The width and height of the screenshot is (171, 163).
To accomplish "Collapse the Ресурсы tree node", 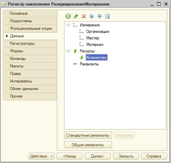I will point(68,51).
